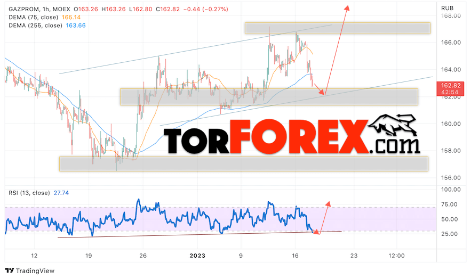Click the RSI 50.00 axis label
The width and height of the screenshot is (471, 279).
[x=449, y=219]
